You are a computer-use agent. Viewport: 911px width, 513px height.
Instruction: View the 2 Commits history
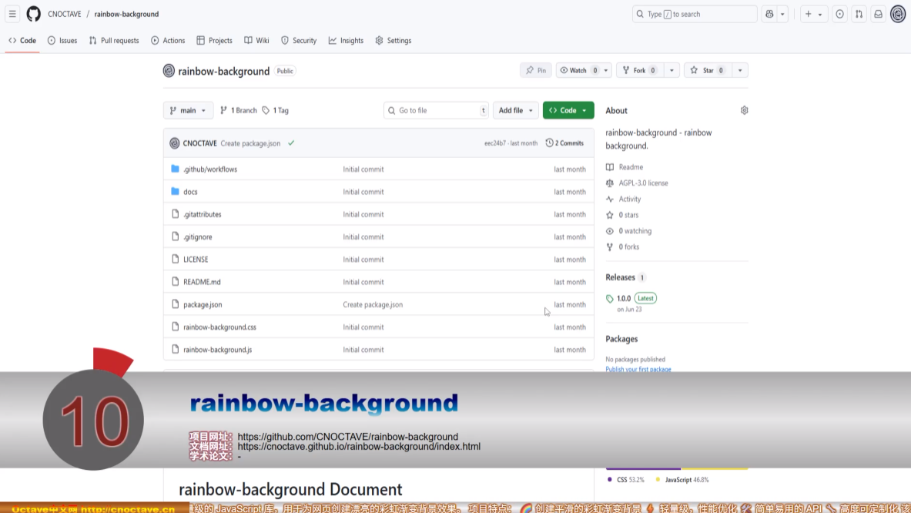pyautogui.click(x=564, y=143)
